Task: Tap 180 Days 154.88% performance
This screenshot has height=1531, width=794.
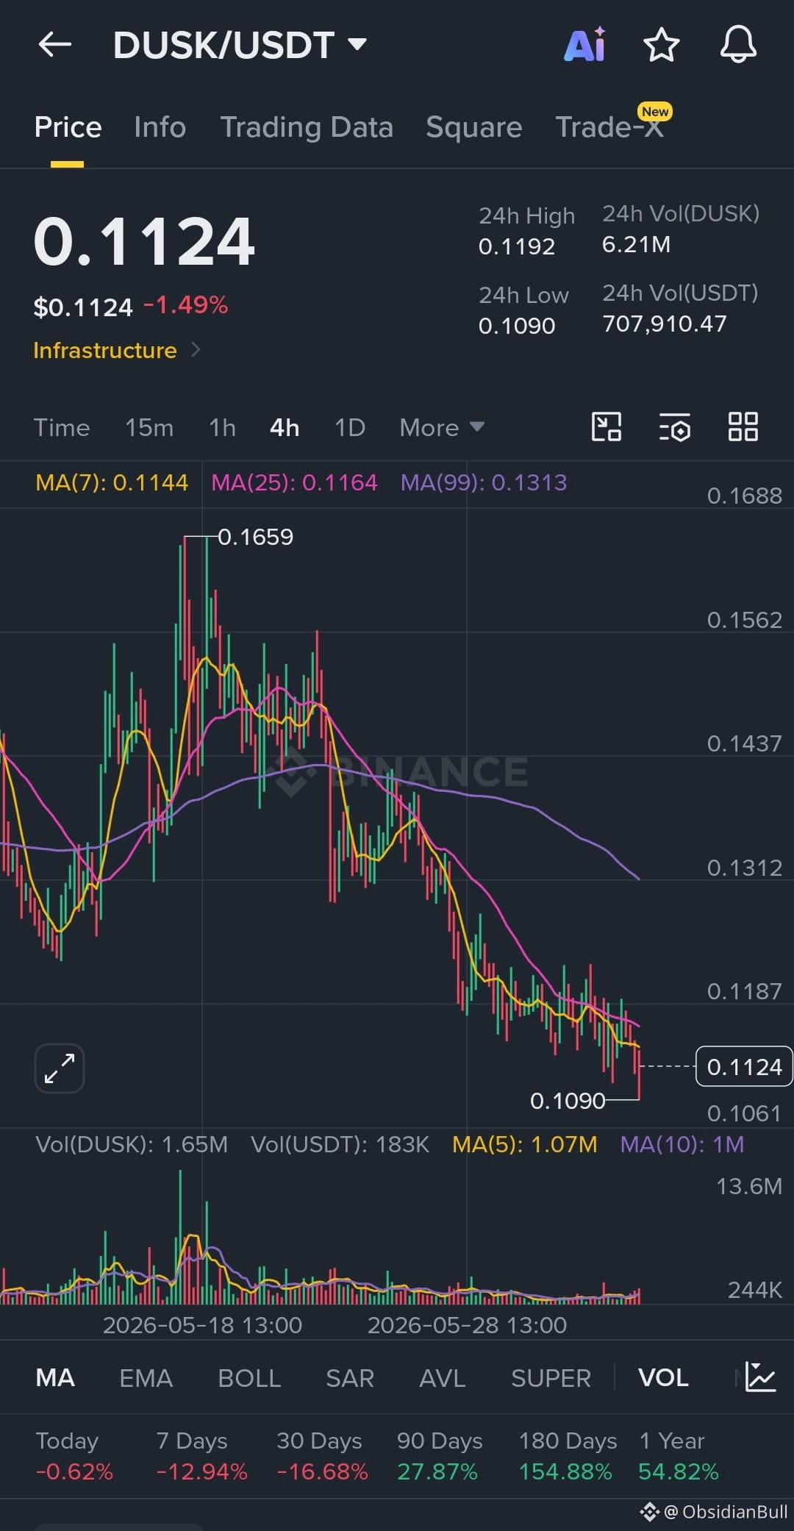Action: coord(567,1456)
